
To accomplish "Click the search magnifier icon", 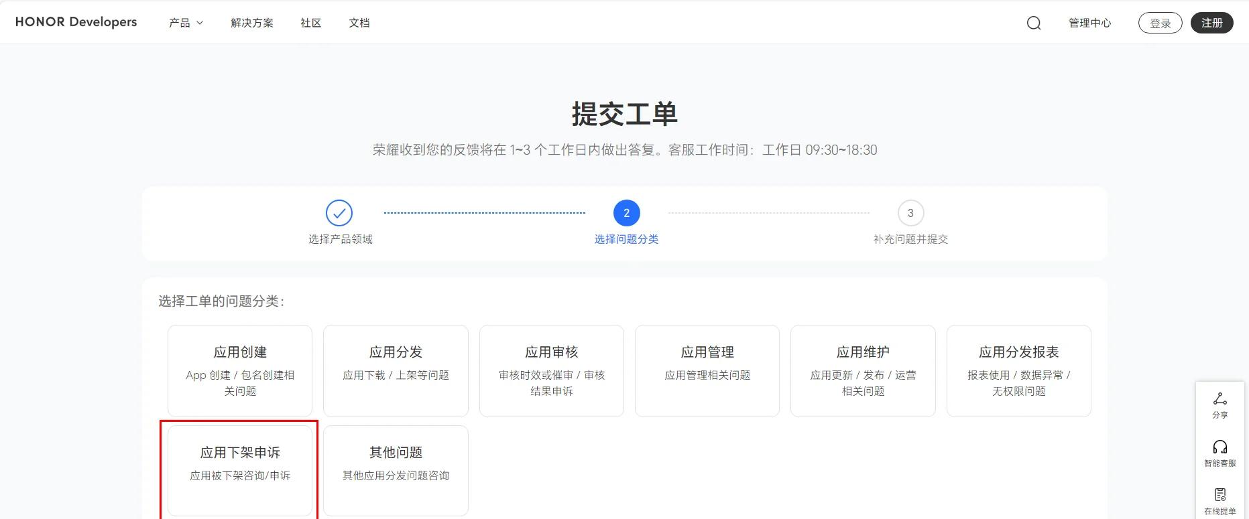I will click(x=1034, y=23).
